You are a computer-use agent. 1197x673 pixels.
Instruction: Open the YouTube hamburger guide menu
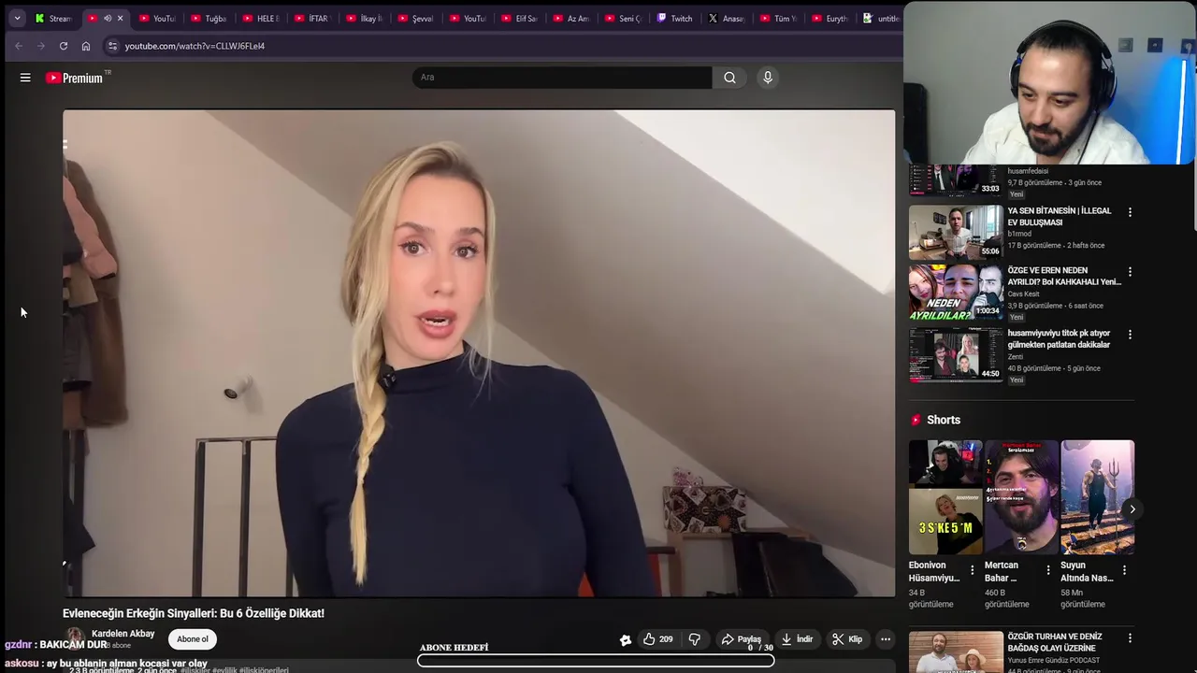click(25, 78)
